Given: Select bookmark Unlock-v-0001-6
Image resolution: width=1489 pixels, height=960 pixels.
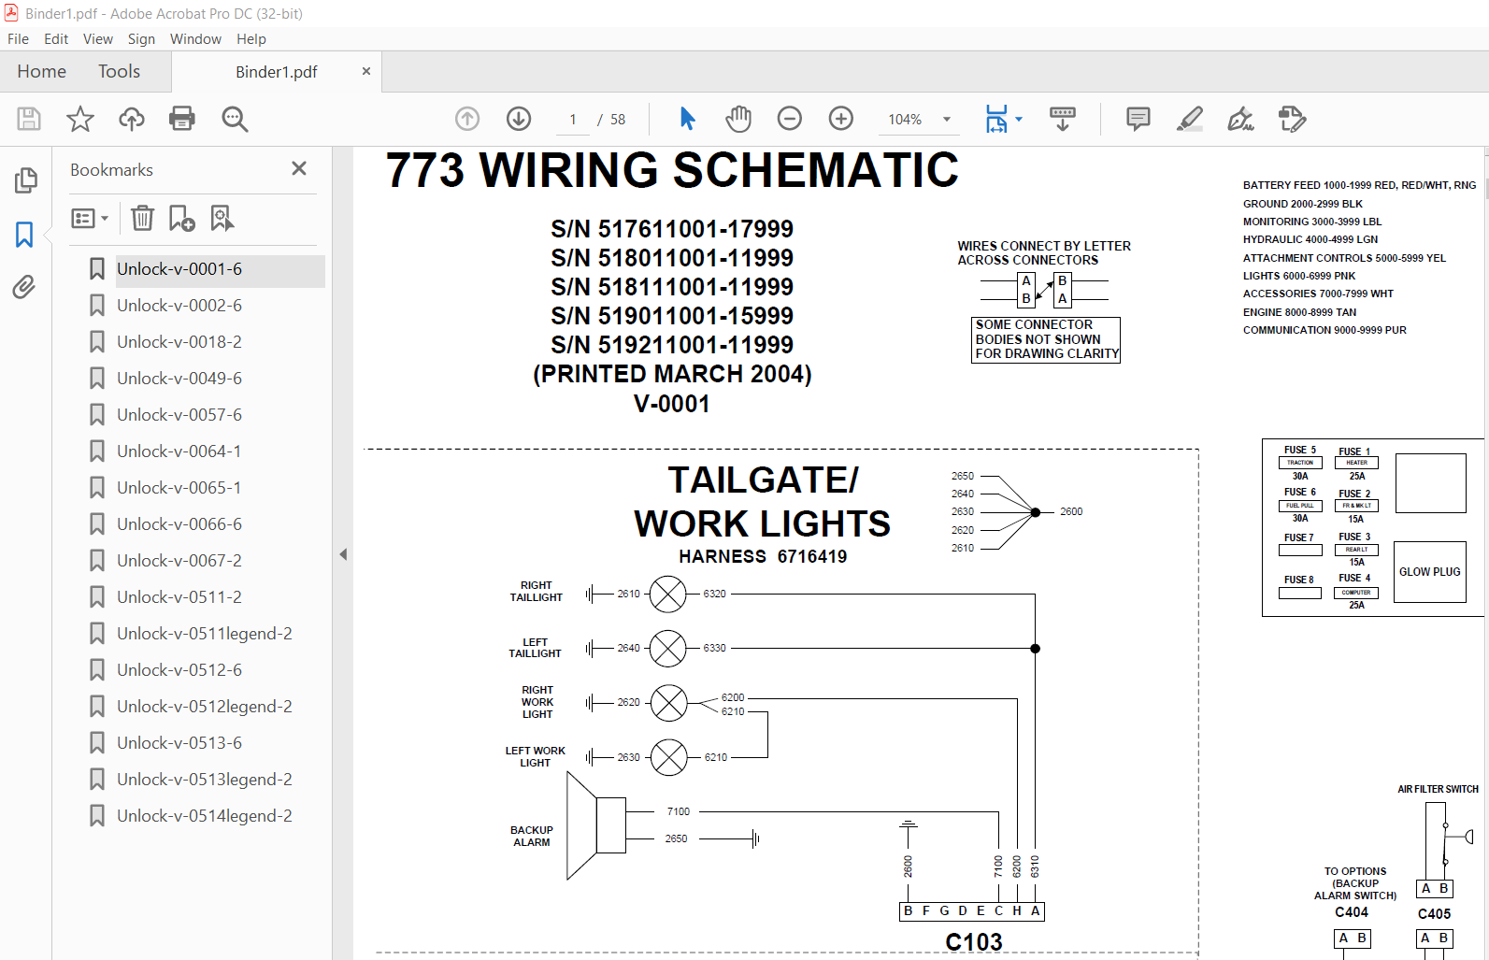Looking at the screenshot, I should (179, 269).
